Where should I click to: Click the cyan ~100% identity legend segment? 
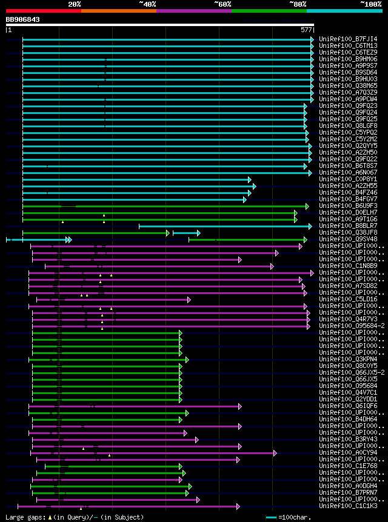click(344, 11)
